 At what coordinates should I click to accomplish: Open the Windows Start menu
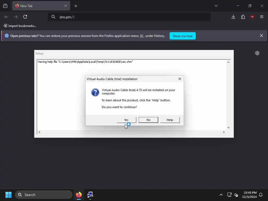pyautogui.click(x=8, y=195)
